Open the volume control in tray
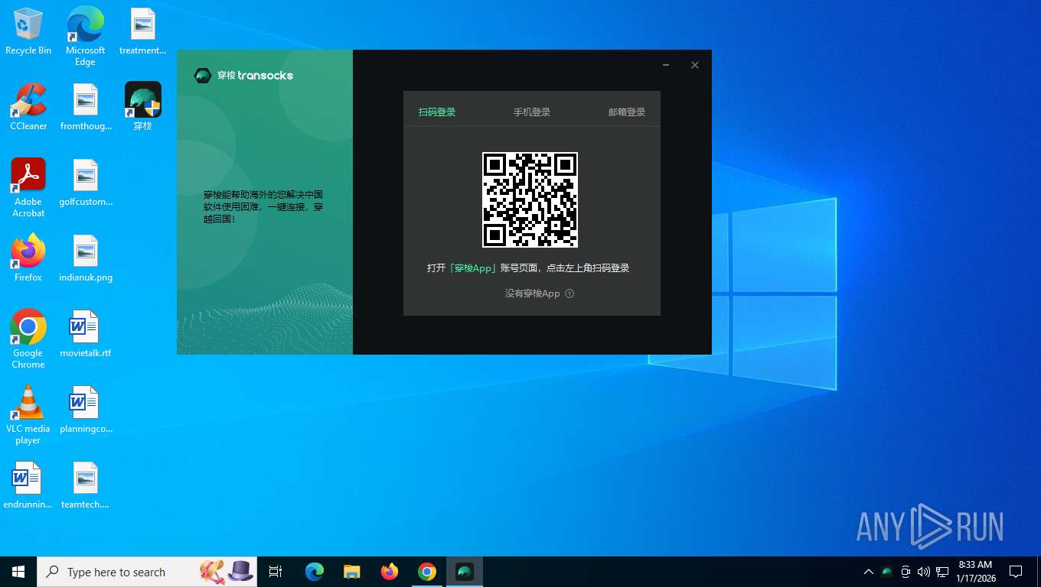 923,572
